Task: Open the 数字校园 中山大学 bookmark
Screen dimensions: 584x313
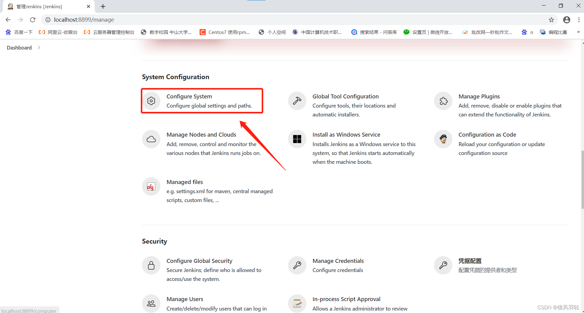Action: (x=166, y=32)
